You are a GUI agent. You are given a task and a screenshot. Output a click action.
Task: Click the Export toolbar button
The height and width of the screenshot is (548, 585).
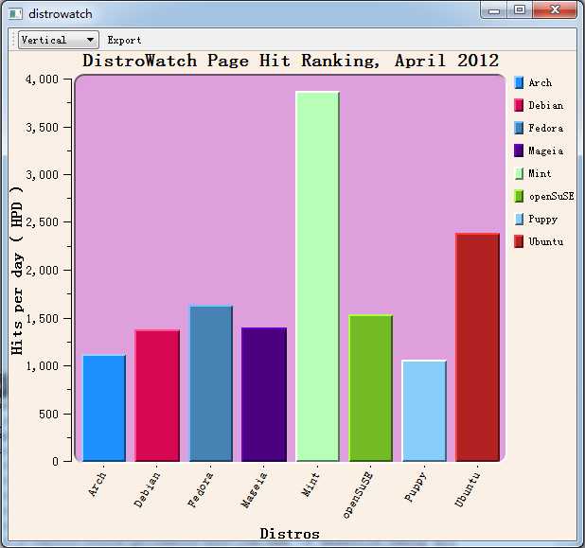pyautogui.click(x=124, y=40)
